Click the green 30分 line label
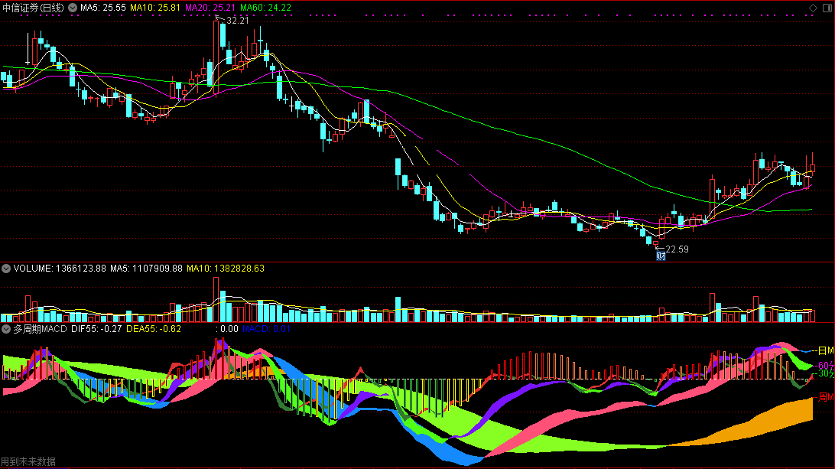 (x=826, y=374)
